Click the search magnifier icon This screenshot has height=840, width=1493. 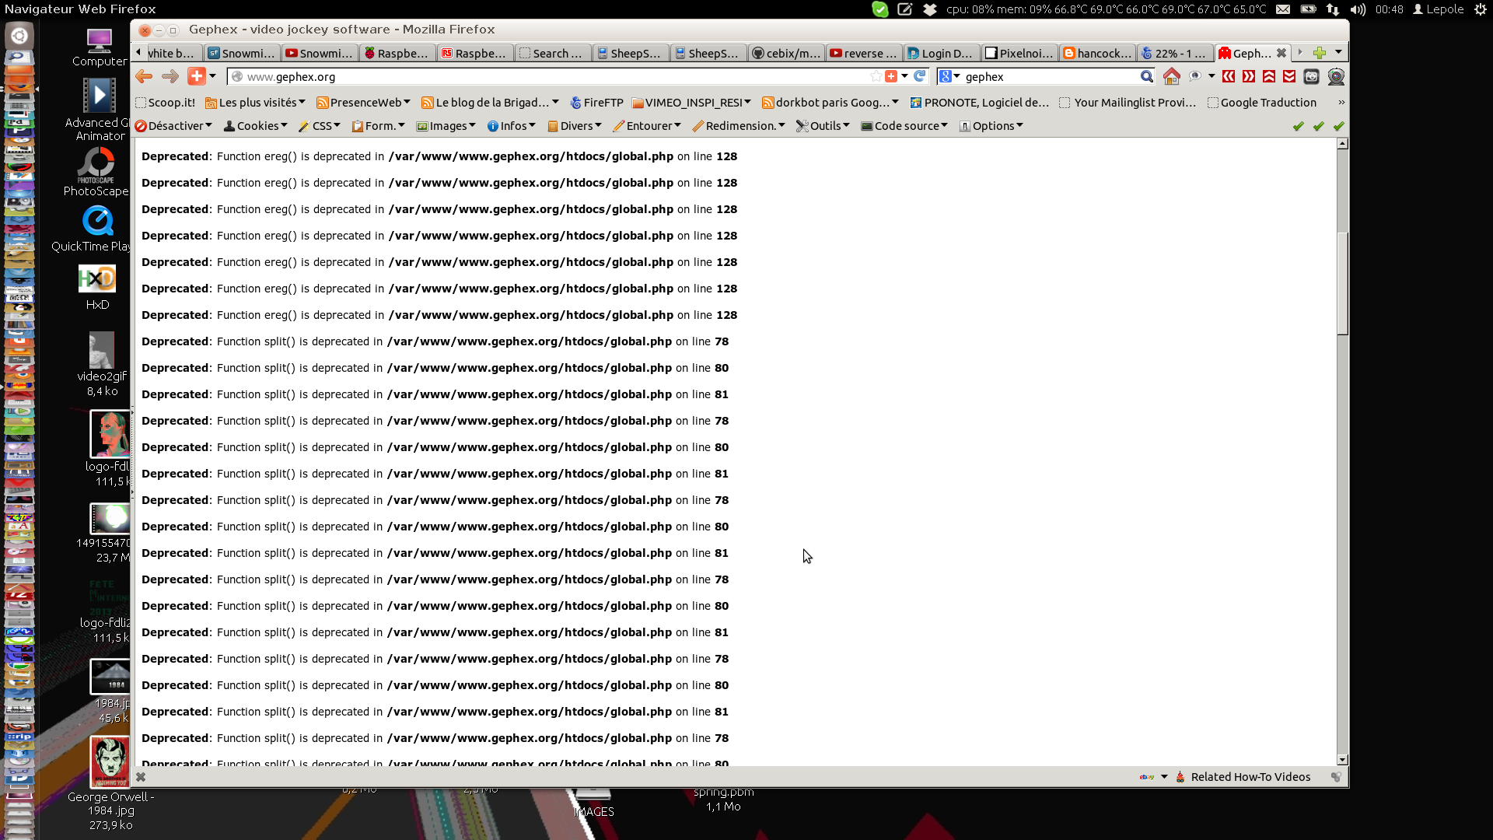pos(1146,76)
